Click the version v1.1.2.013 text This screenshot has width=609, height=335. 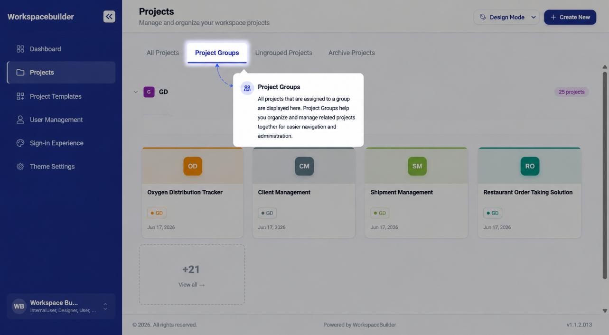click(579, 325)
